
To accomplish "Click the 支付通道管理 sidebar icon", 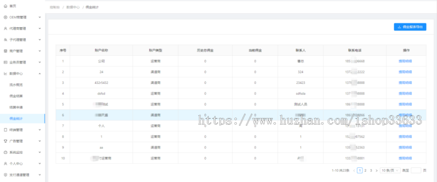I will pos(5,175).
